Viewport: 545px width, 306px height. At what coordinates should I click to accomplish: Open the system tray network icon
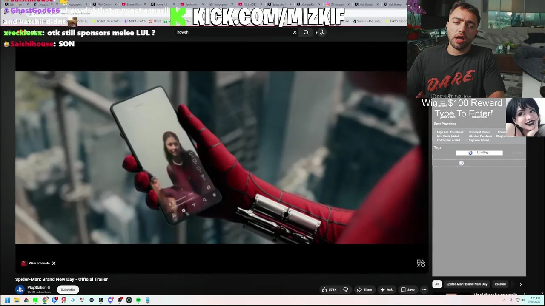pos(518,300)
